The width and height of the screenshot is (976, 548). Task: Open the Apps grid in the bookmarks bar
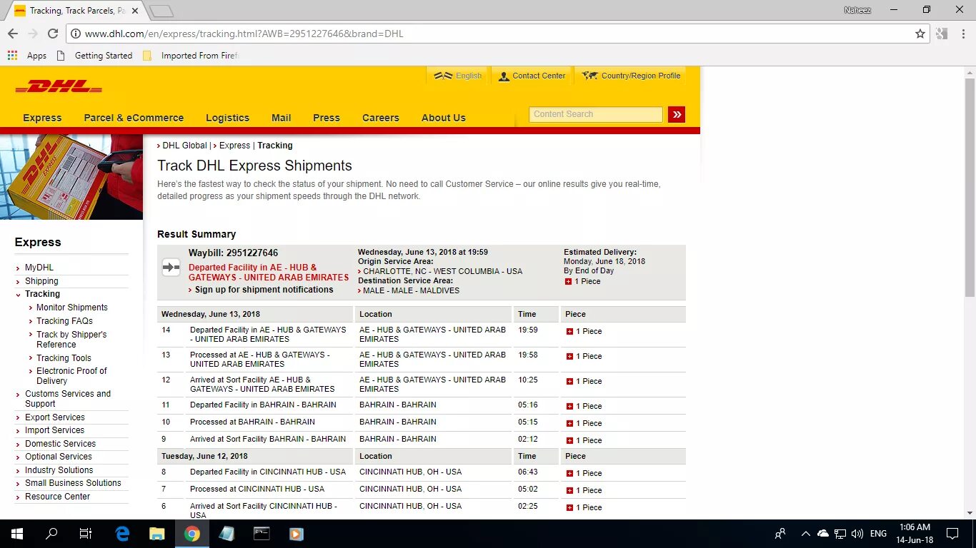coord(27,56)
